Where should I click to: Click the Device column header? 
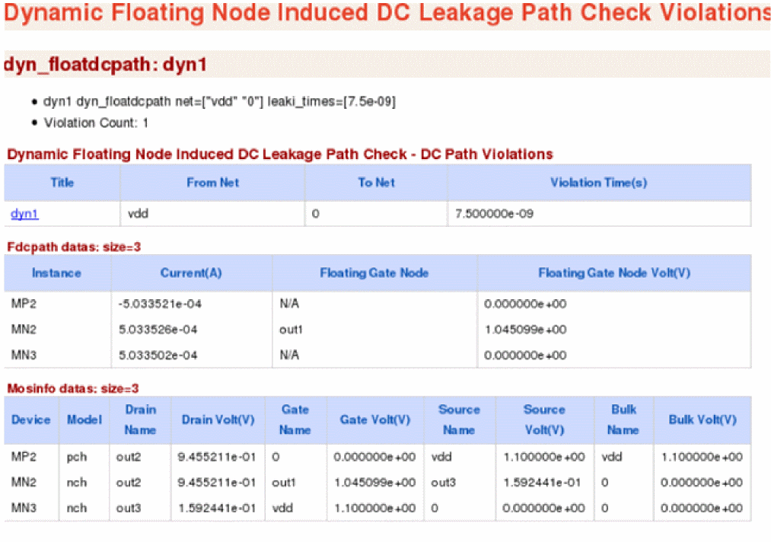(31, 419)
